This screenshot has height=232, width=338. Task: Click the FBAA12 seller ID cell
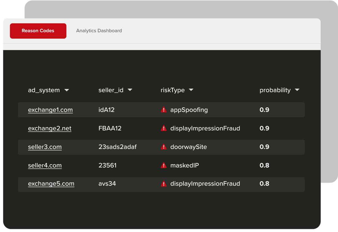(110, 128)
